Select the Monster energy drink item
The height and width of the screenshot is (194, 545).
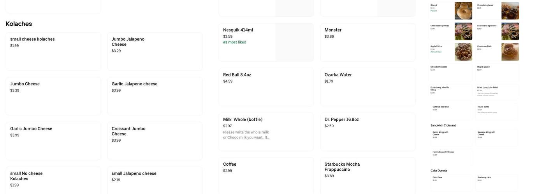[x=367, y=42]
